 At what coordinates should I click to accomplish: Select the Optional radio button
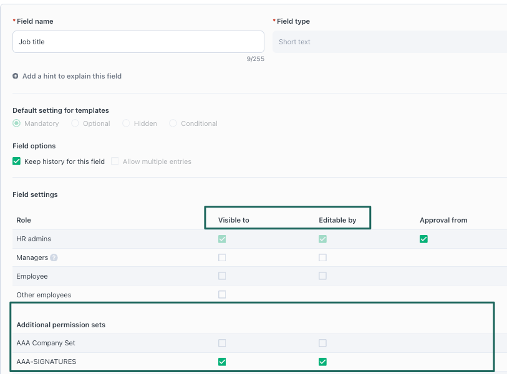(x=75, y=123)
